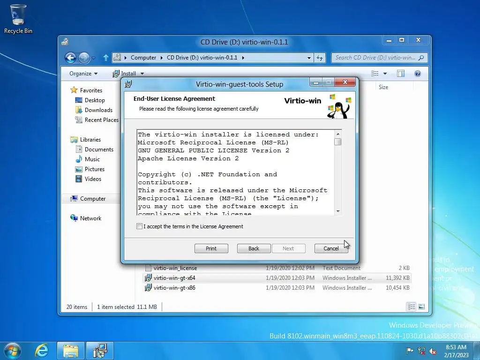Toggle the preview pane icon
The width and height of the screenshot is (480, 360).
point(401,74)
